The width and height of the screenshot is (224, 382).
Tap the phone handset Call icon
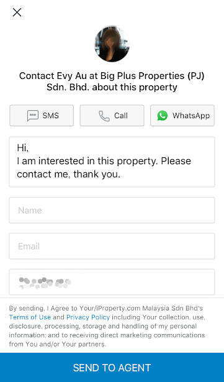point(104,116)
